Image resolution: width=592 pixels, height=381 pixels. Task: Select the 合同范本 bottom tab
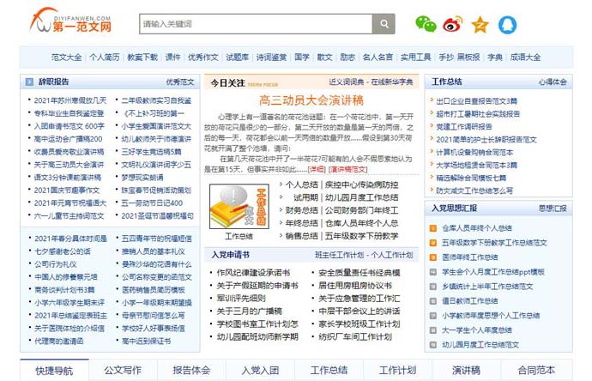[535, 370]
